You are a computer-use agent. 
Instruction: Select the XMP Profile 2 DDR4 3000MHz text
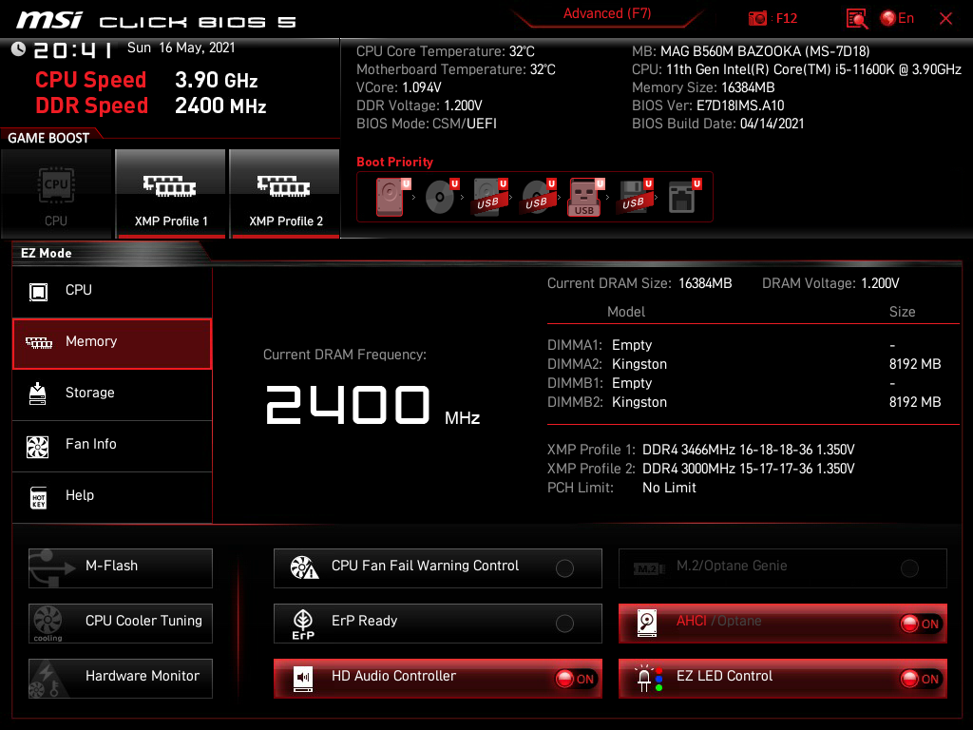(x=749, y=469)
